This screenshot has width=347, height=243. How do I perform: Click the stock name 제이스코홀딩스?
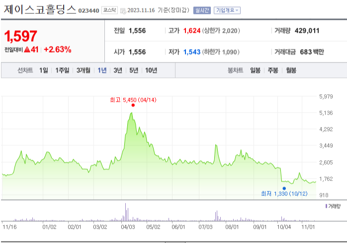click(x=40, y=10)
